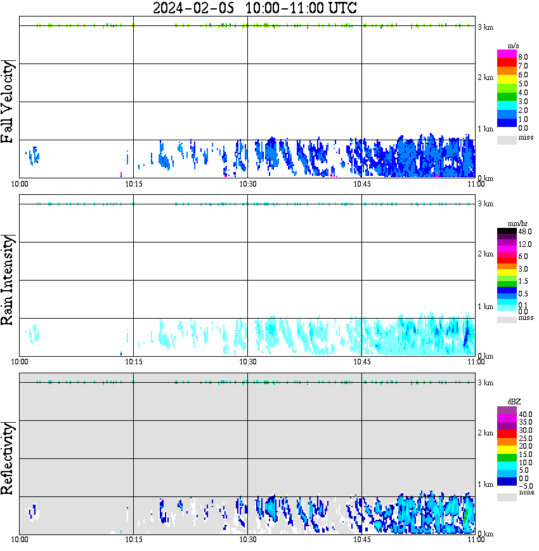Click 10:45 under the Fall Velocity panel
Screen dimensions: 539x551
[x=361, y=184]
